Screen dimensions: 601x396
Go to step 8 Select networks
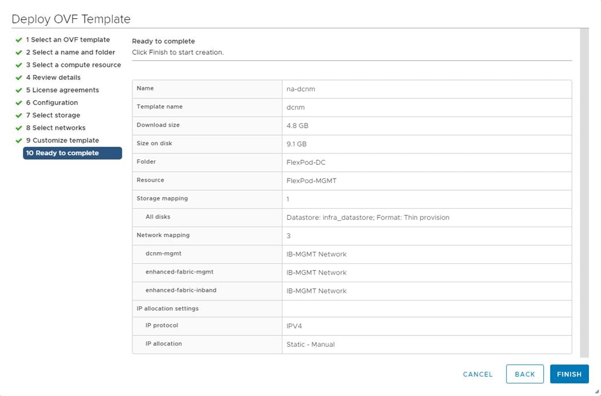coord(55,128)
